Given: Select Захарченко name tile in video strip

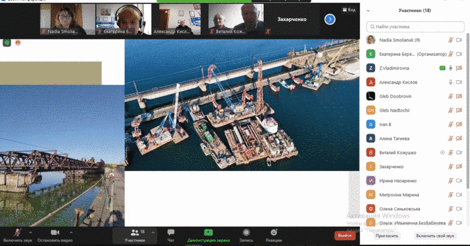Looking at the screenshot, I should tap(292, 19).
